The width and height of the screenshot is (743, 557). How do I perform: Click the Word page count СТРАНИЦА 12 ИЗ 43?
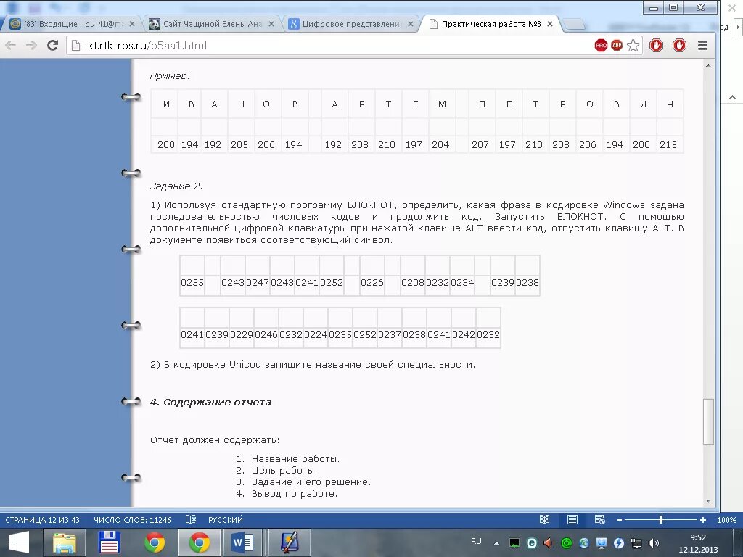pyautogui.click(x=42, y=520)
